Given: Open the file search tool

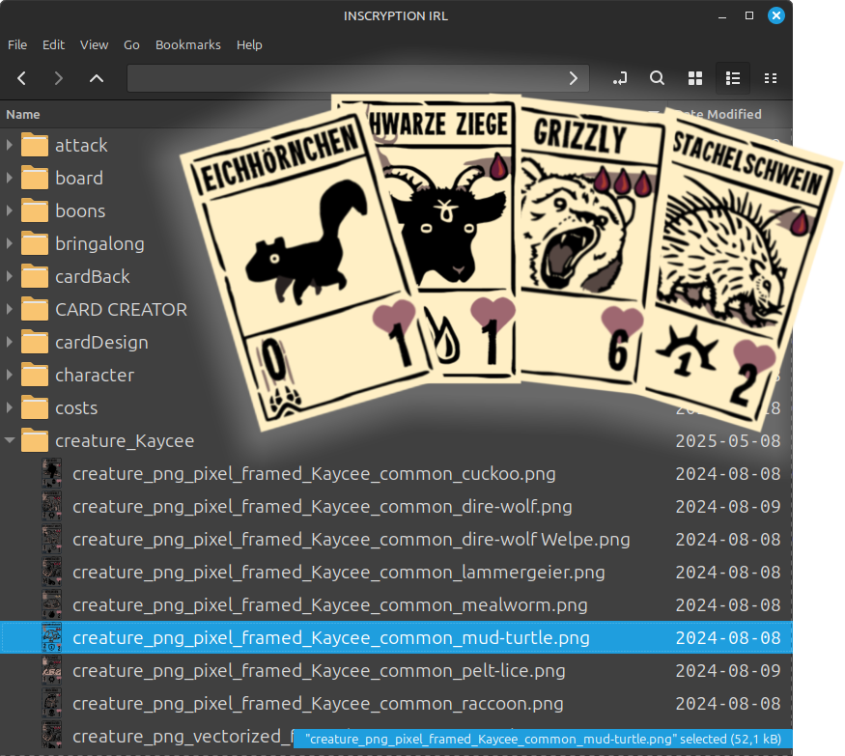Looking at the screenshot, I should click(x=657, y=78).
